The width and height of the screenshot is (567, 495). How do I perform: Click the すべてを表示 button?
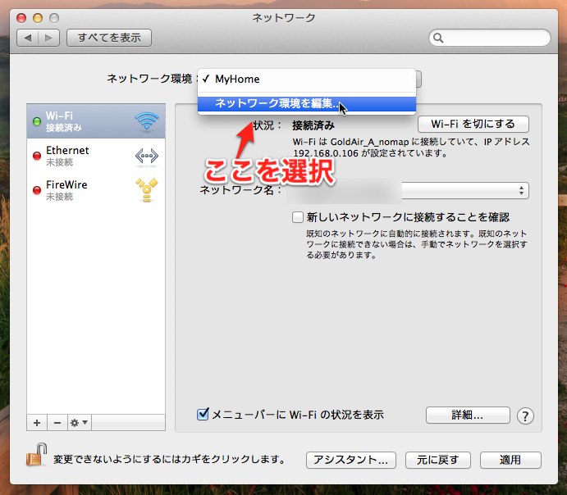(109, 38)
